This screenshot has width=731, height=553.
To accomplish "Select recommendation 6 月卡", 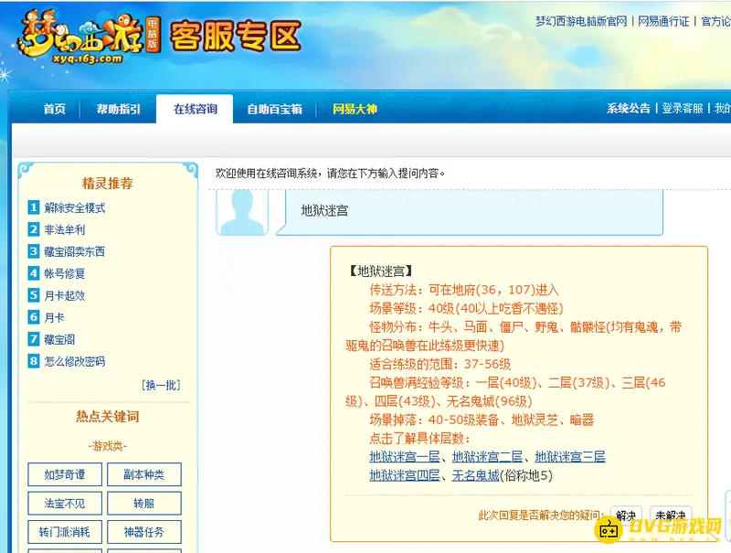I will pos(54,317).
